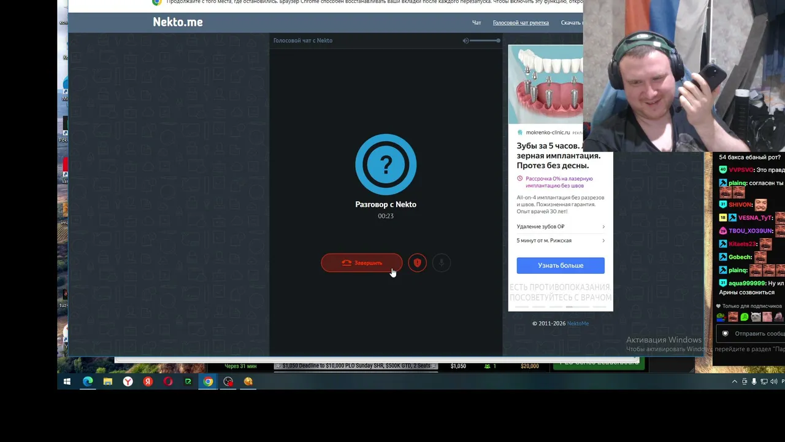Click the call timer 00:23
785x442 pixels.
point(386,216)
